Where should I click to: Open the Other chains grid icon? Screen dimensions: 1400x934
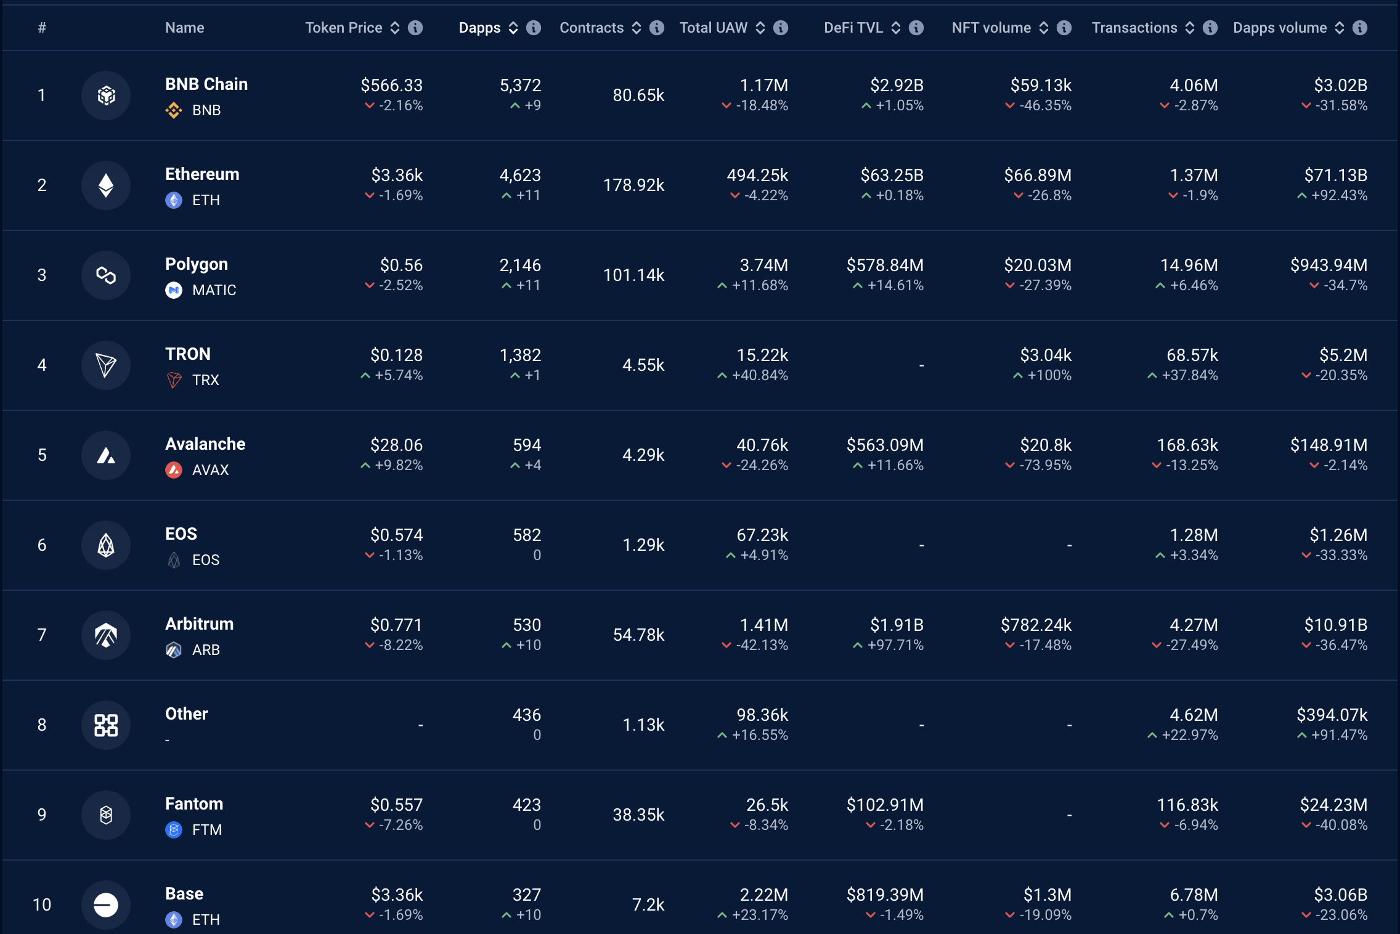coord(106,725)
